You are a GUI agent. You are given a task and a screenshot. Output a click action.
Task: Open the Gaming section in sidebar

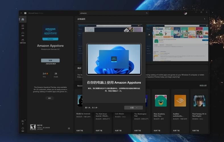tap(23, 34)
